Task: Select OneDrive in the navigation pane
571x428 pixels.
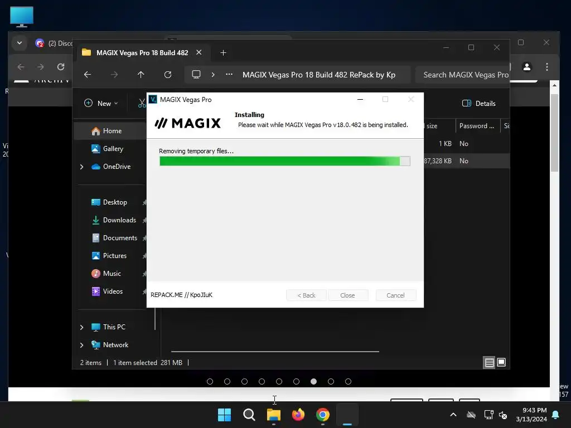Action: pyautogui.click(x=117, y=166)
